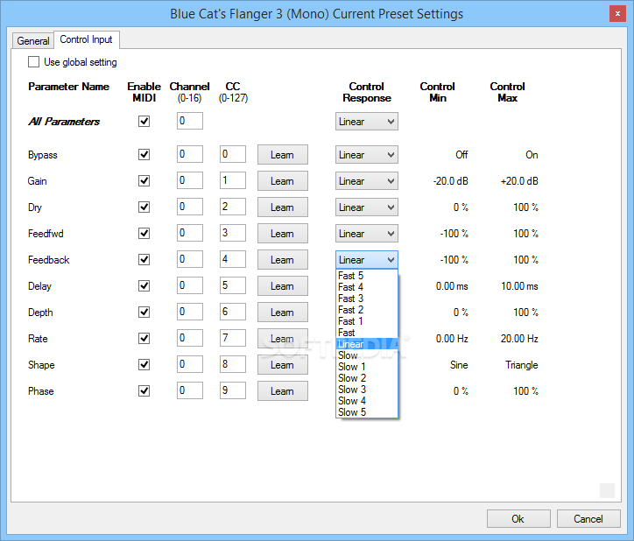Open Feedfwd Control Response dropdown
The height and width of the screenshot is (541, 634).
(x=367, y=234)
